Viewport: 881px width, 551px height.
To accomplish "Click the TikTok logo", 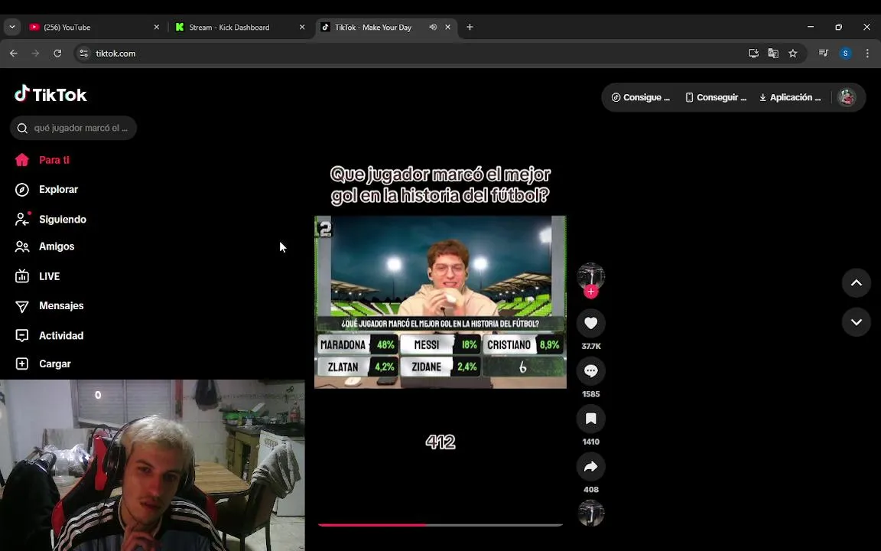I will (x=50, y=94).
